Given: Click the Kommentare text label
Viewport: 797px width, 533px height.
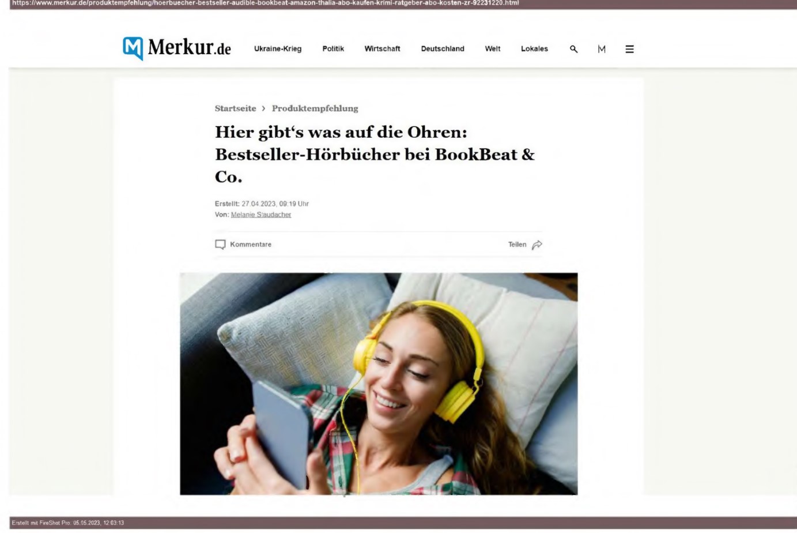Looking at the screenshot, I should click(251, 245).
